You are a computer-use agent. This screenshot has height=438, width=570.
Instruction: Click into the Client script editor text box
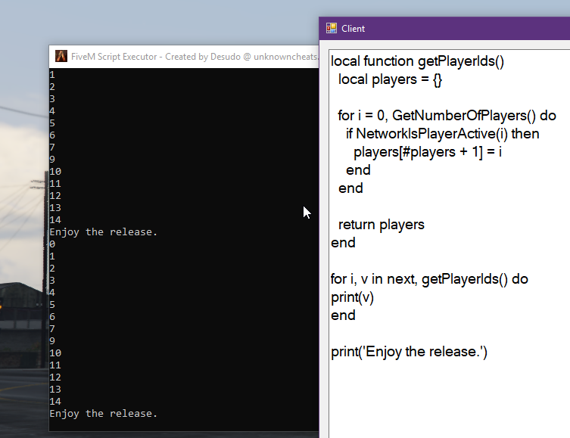coord(450,244)
